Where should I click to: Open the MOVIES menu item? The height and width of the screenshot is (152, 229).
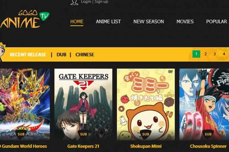(x=185, y=22)
